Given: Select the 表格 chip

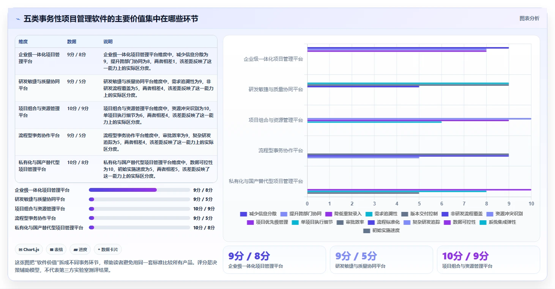Looking at the screenshot, I should pyautogui.click(x=56, y=250).
